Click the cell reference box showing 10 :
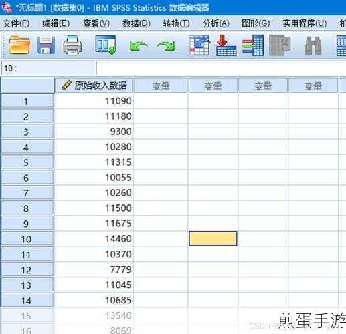346x334 pixels. point(48,68)
